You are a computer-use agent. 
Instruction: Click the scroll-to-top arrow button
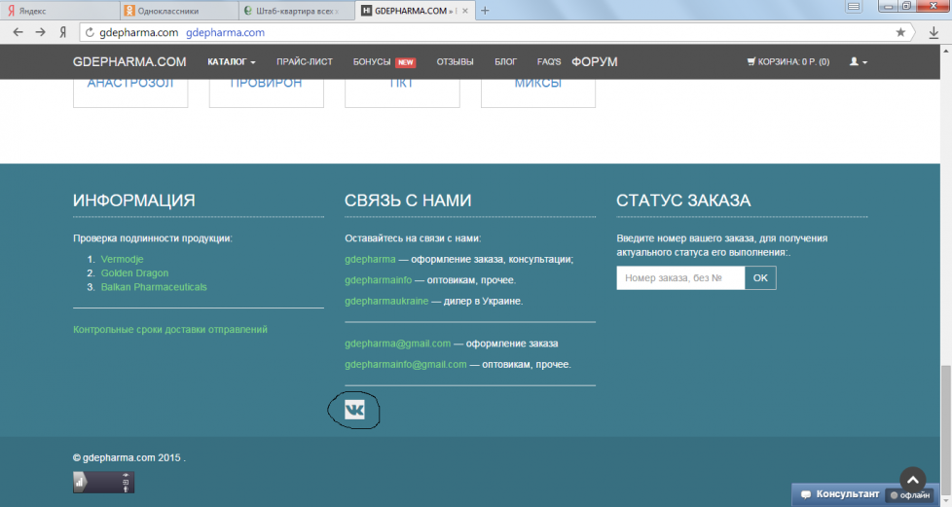point(912,480)
